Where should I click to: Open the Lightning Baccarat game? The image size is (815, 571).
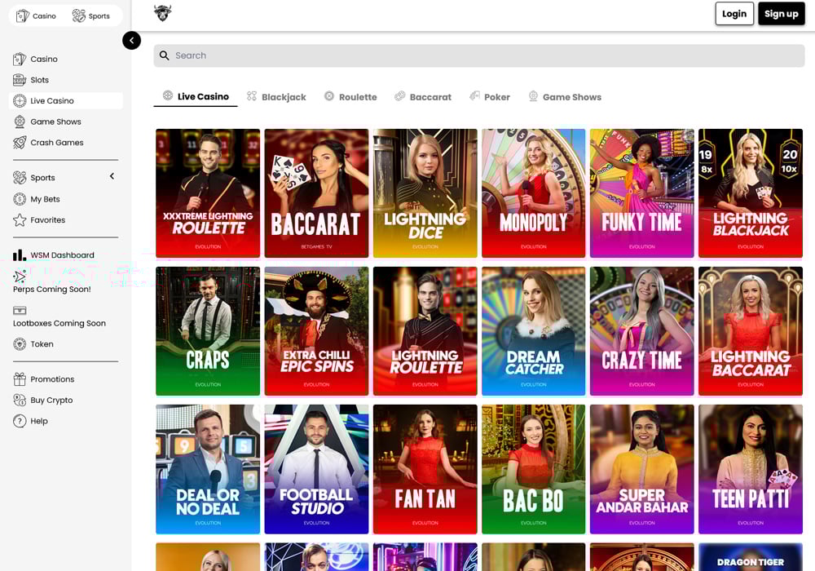click(x=751, y=331)
